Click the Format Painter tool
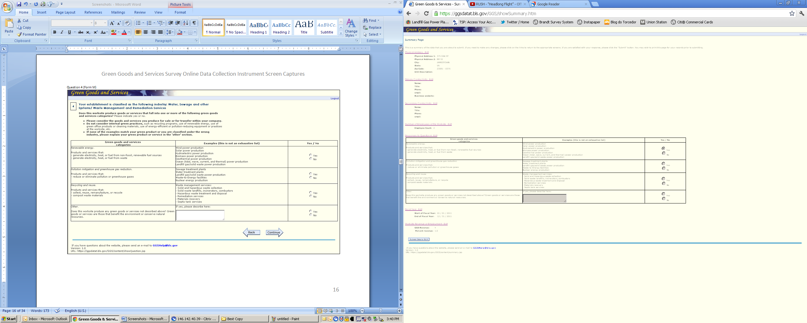 pos(32,34)
